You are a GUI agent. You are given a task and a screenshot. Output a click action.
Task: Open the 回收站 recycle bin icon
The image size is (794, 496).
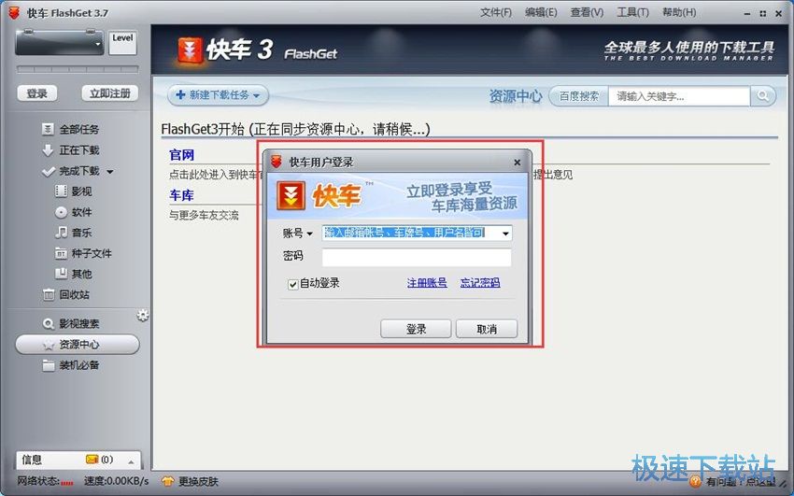coord(48,294)
